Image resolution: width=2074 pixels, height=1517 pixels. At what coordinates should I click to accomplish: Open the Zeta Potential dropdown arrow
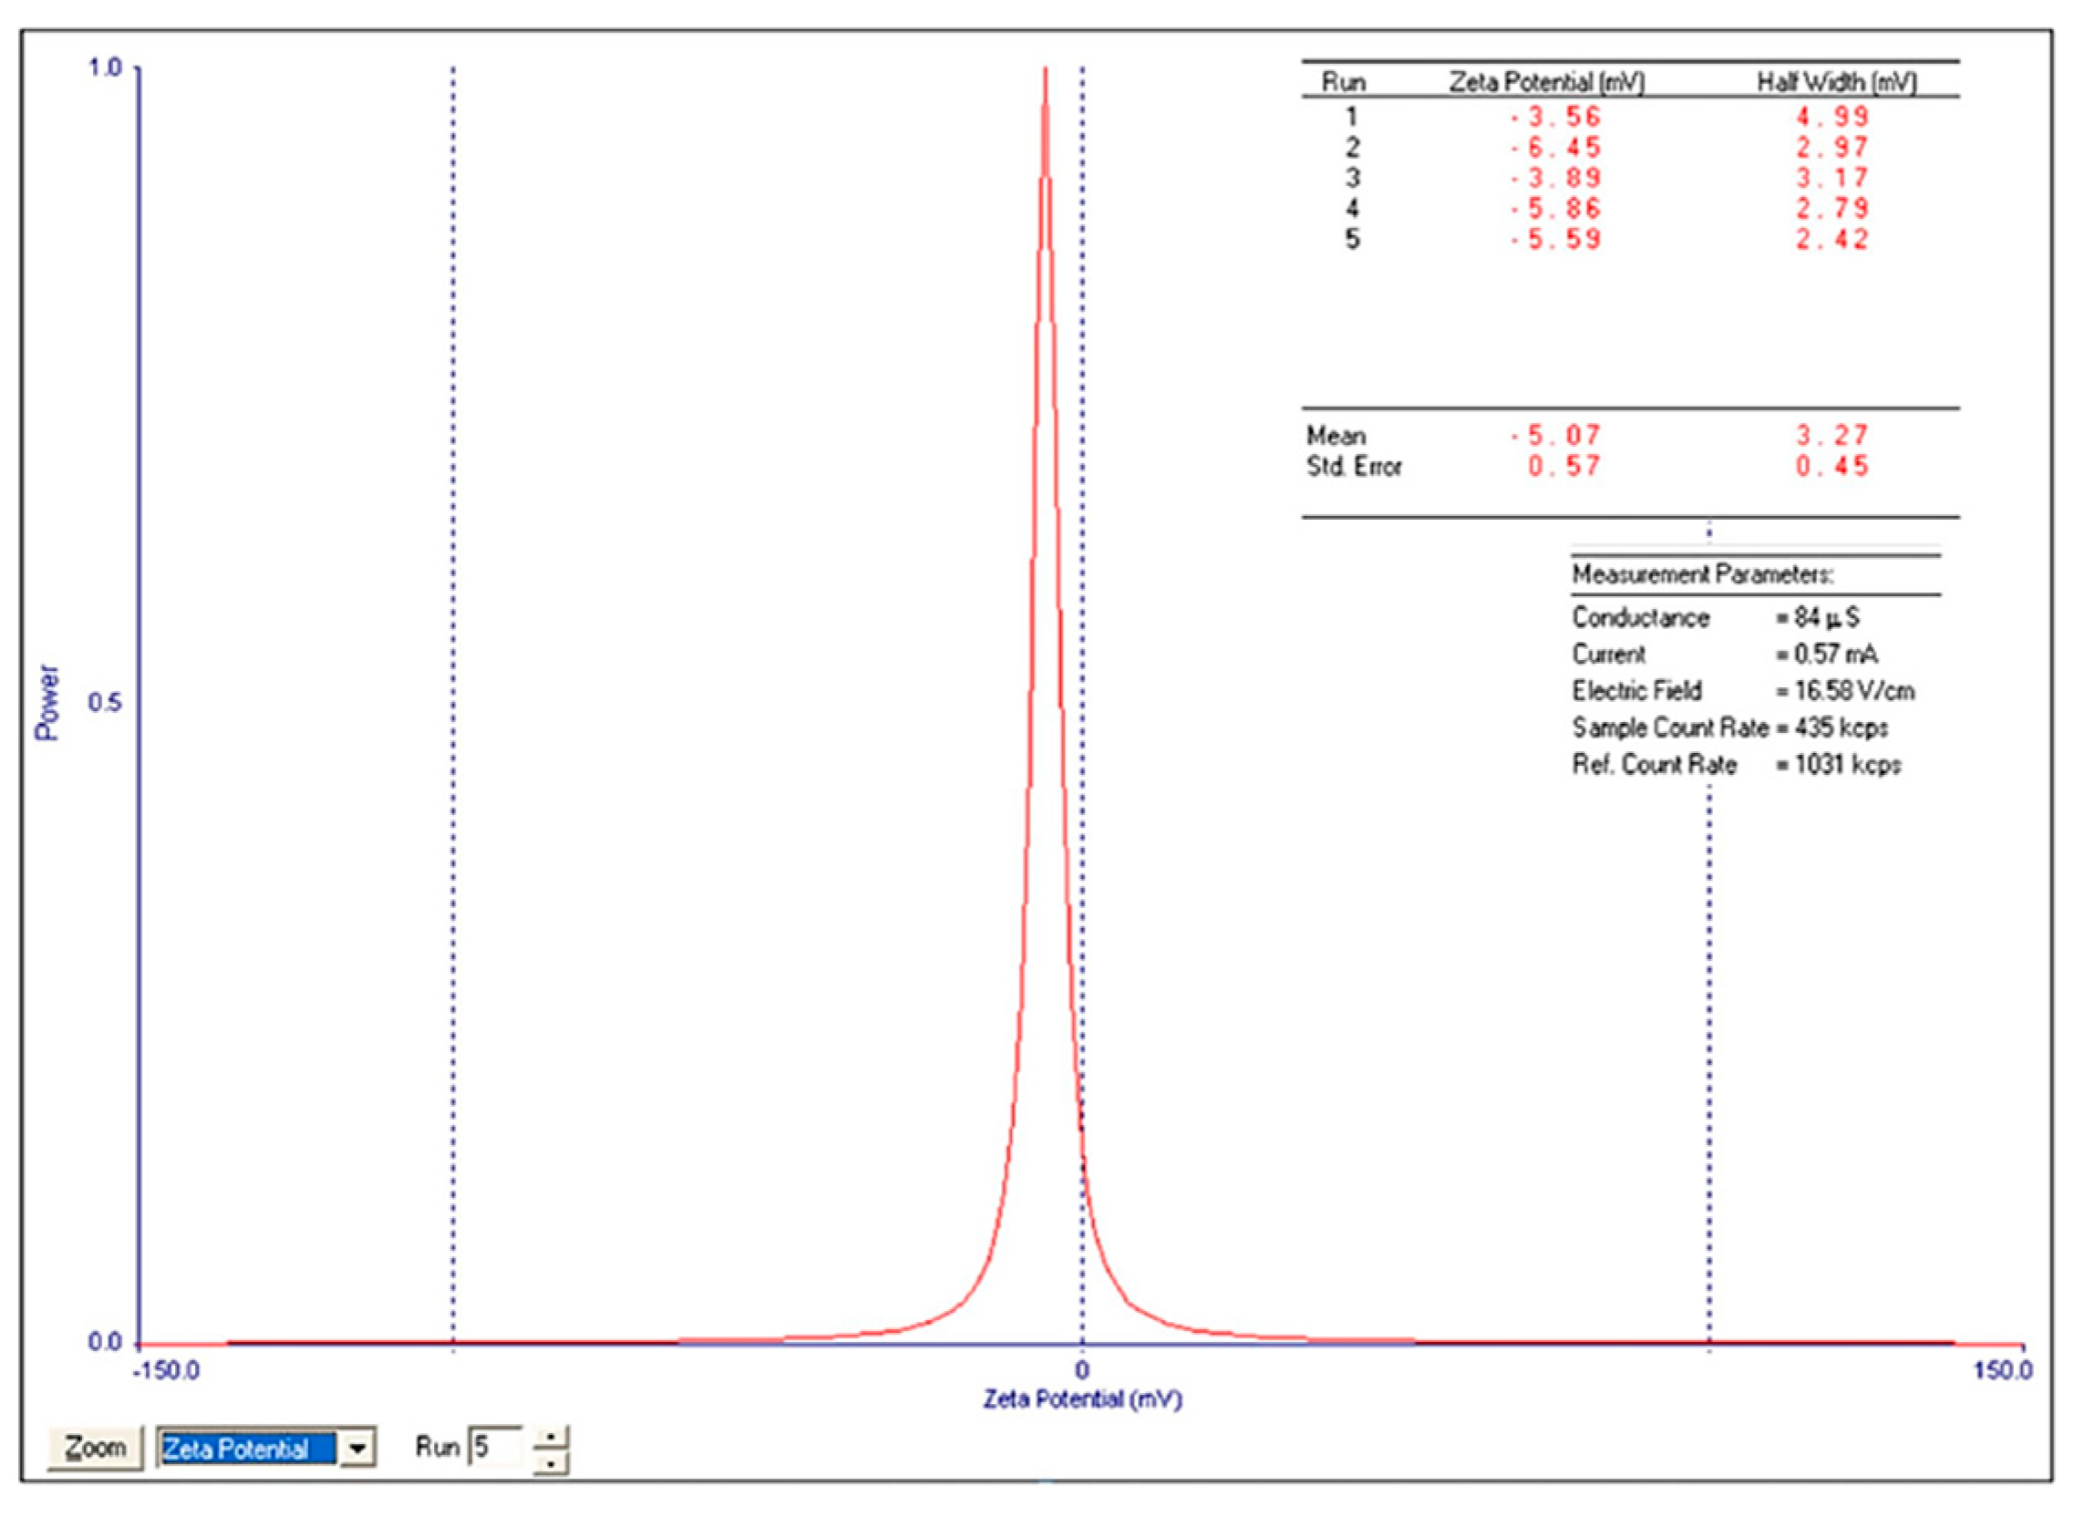tap(357, 1449)
